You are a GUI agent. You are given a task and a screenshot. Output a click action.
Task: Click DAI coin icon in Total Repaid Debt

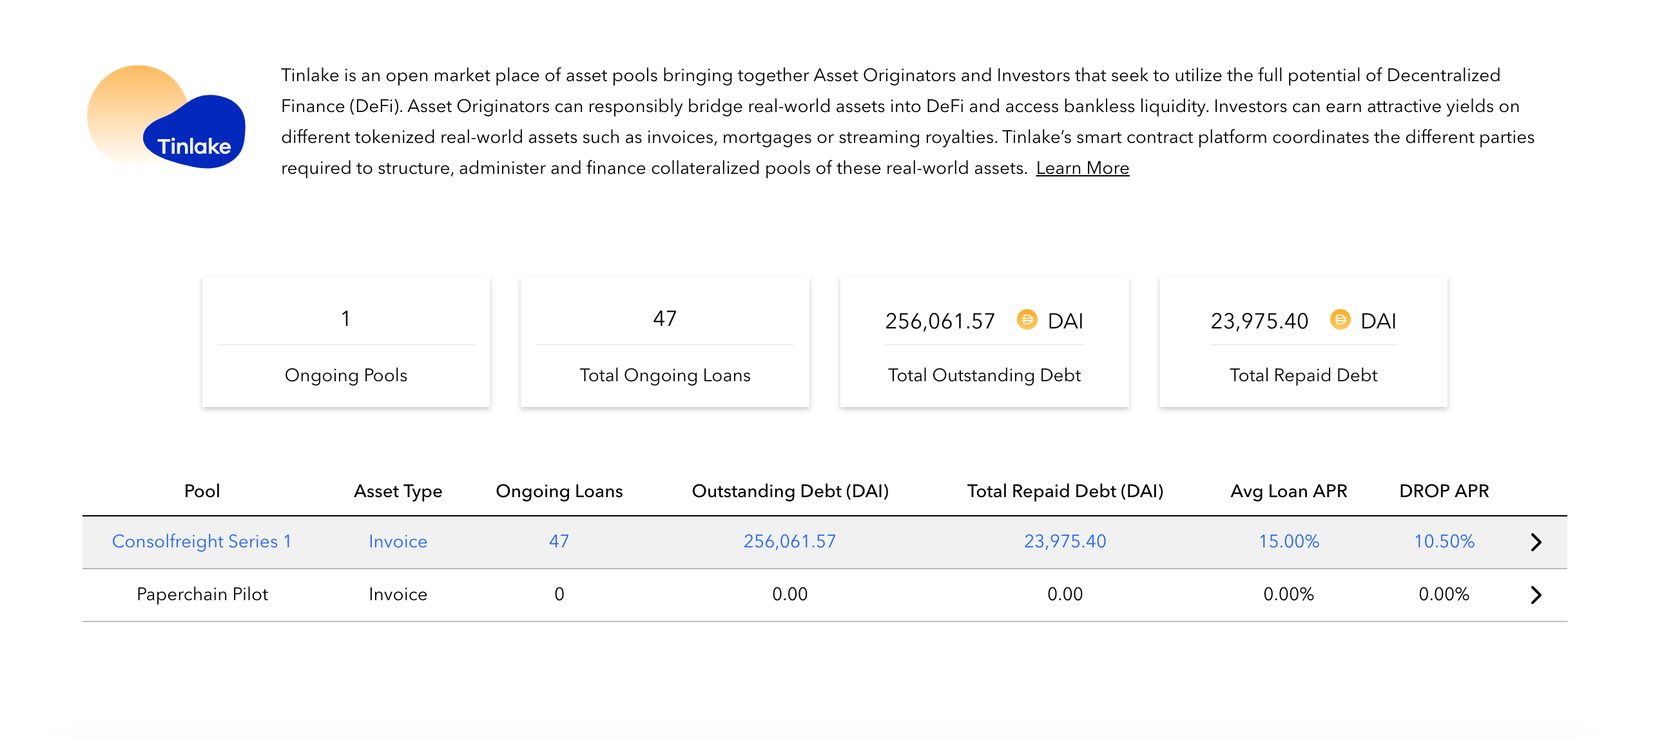(1340, 319)
